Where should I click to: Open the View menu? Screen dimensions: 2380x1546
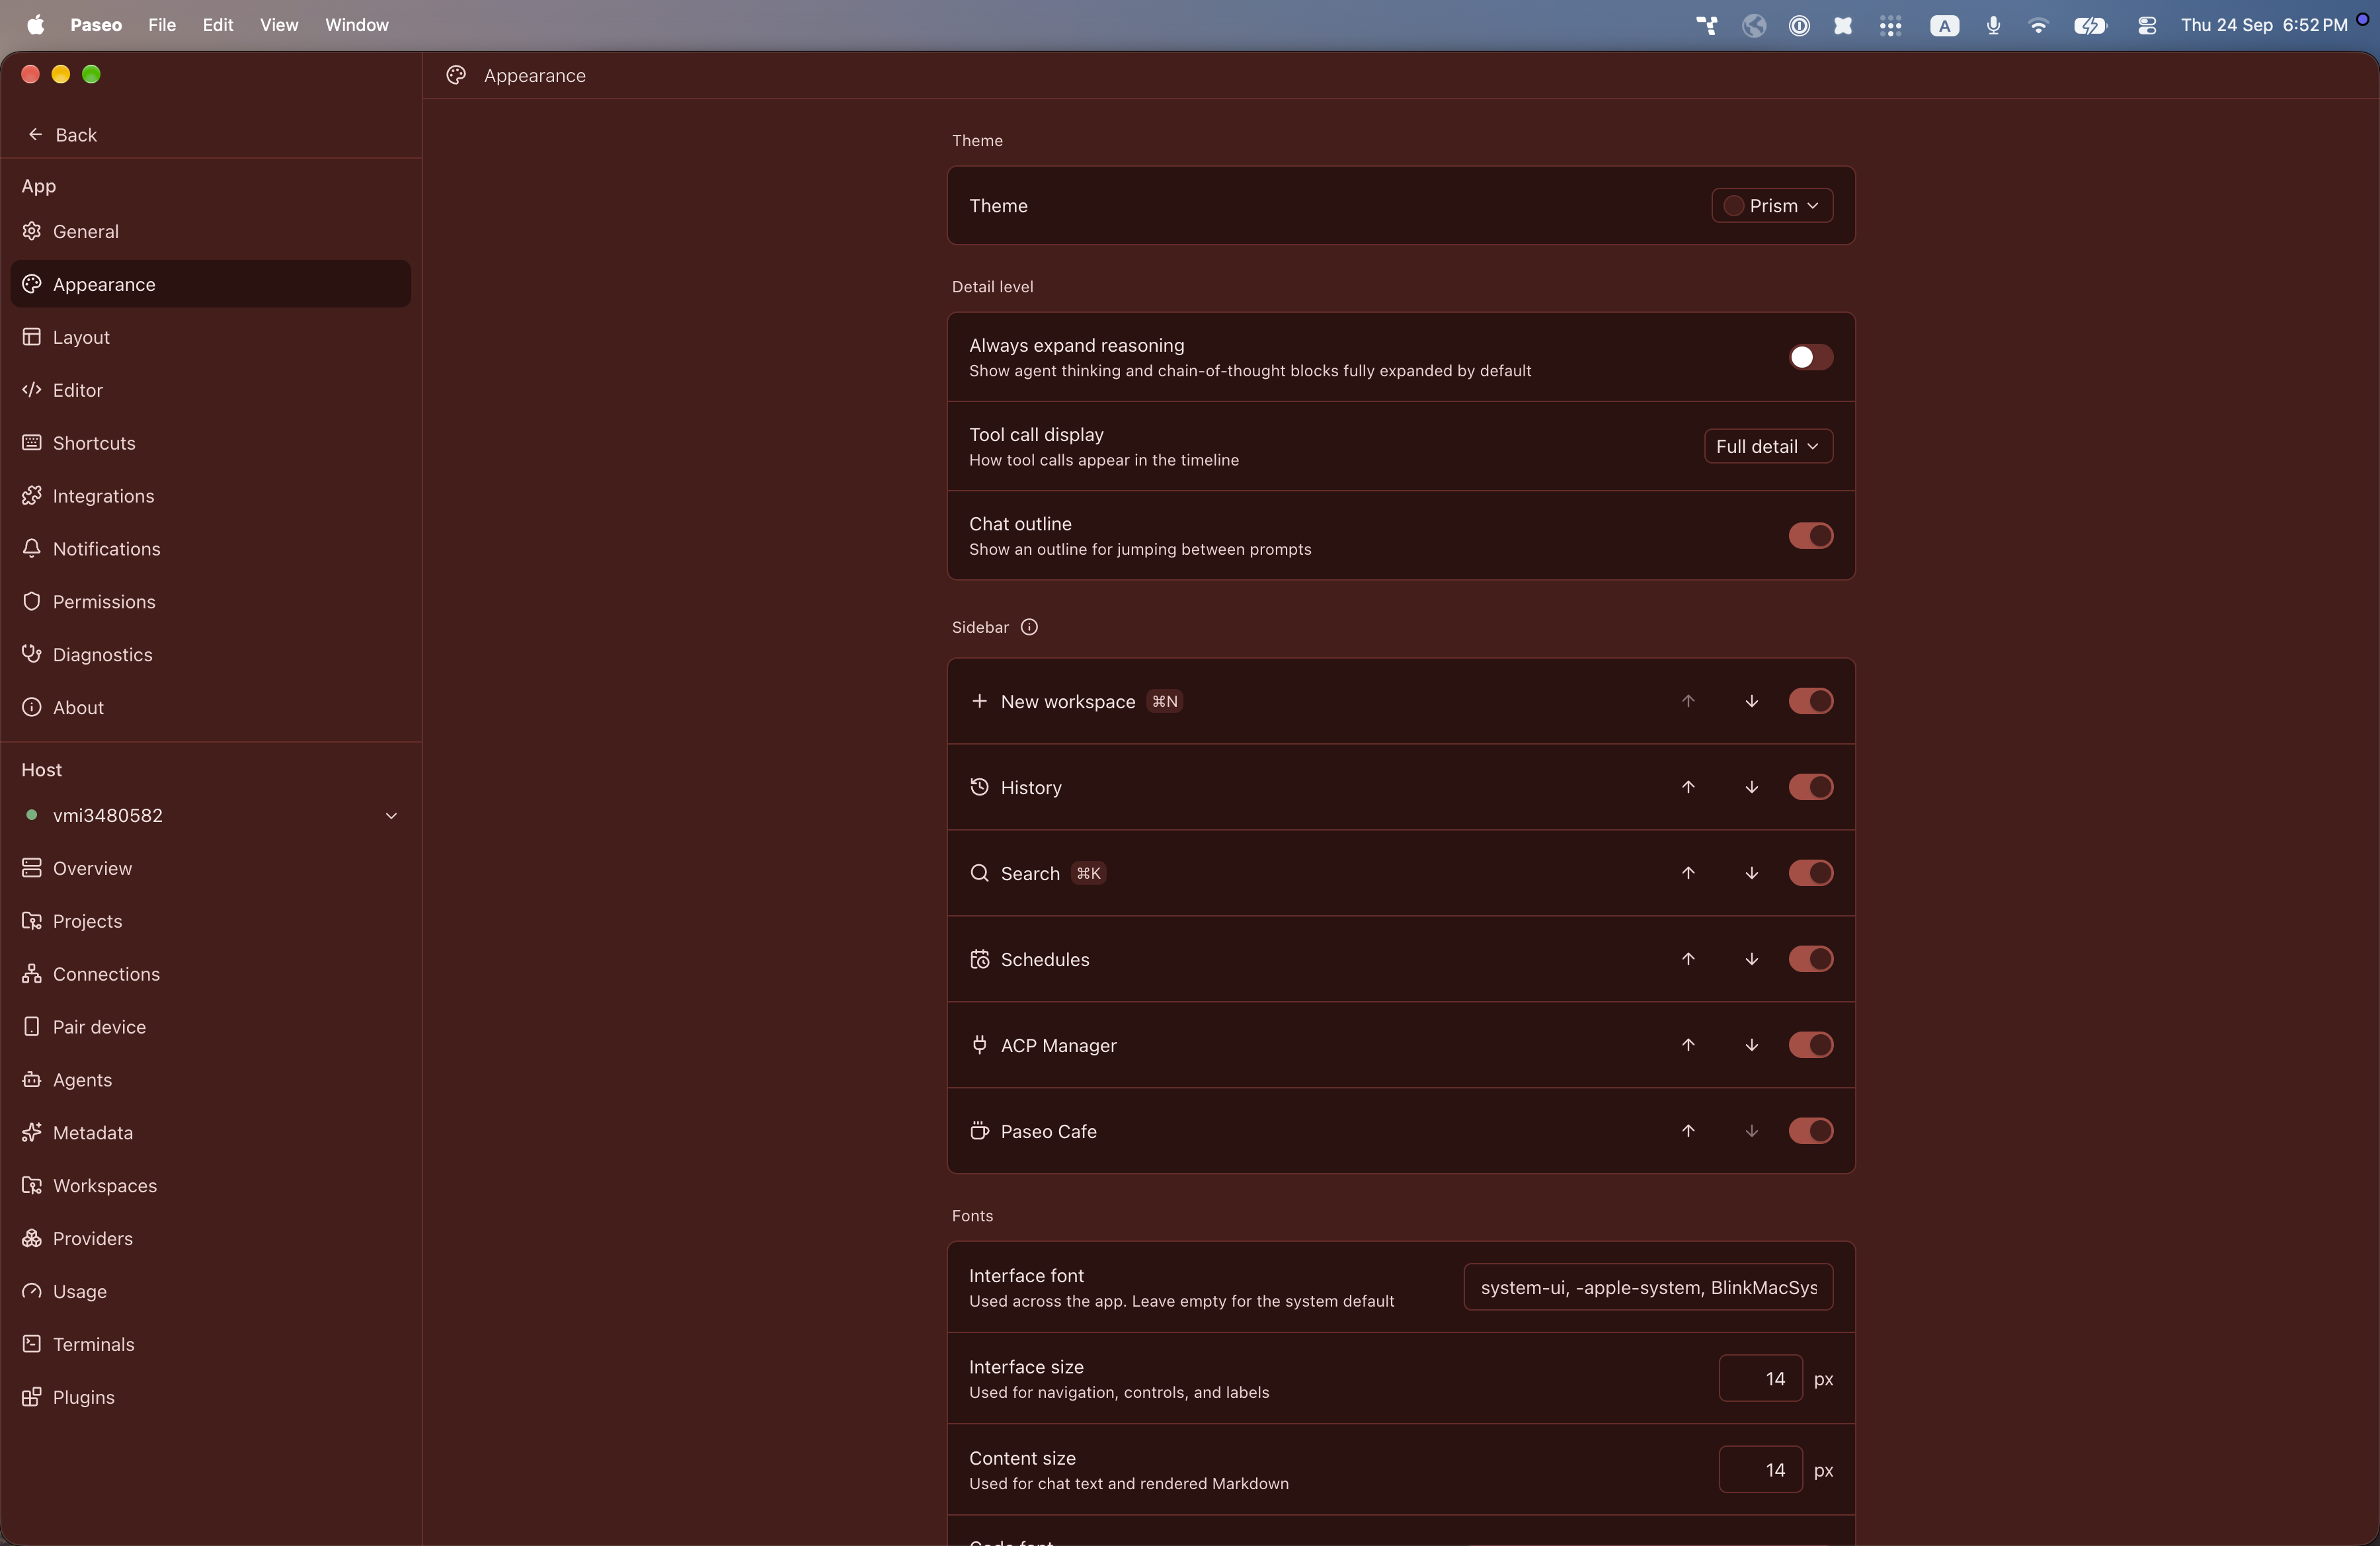(279, 25)
